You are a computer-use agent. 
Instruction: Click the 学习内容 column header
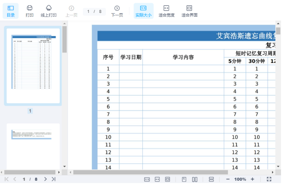click(x=183, y=57)
